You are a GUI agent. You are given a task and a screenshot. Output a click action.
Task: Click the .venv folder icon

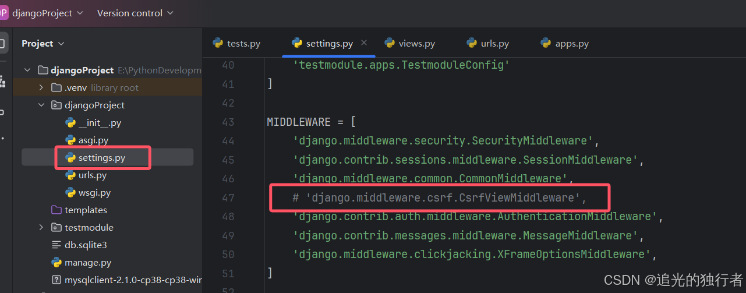coord(56,88)
